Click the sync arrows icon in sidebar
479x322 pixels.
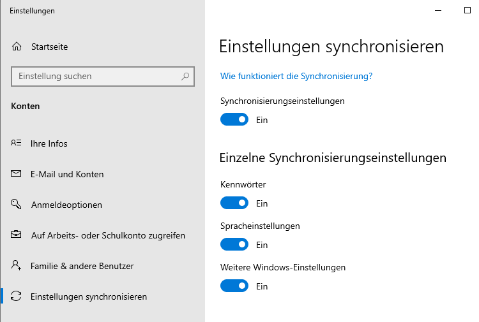click(17, 296)
